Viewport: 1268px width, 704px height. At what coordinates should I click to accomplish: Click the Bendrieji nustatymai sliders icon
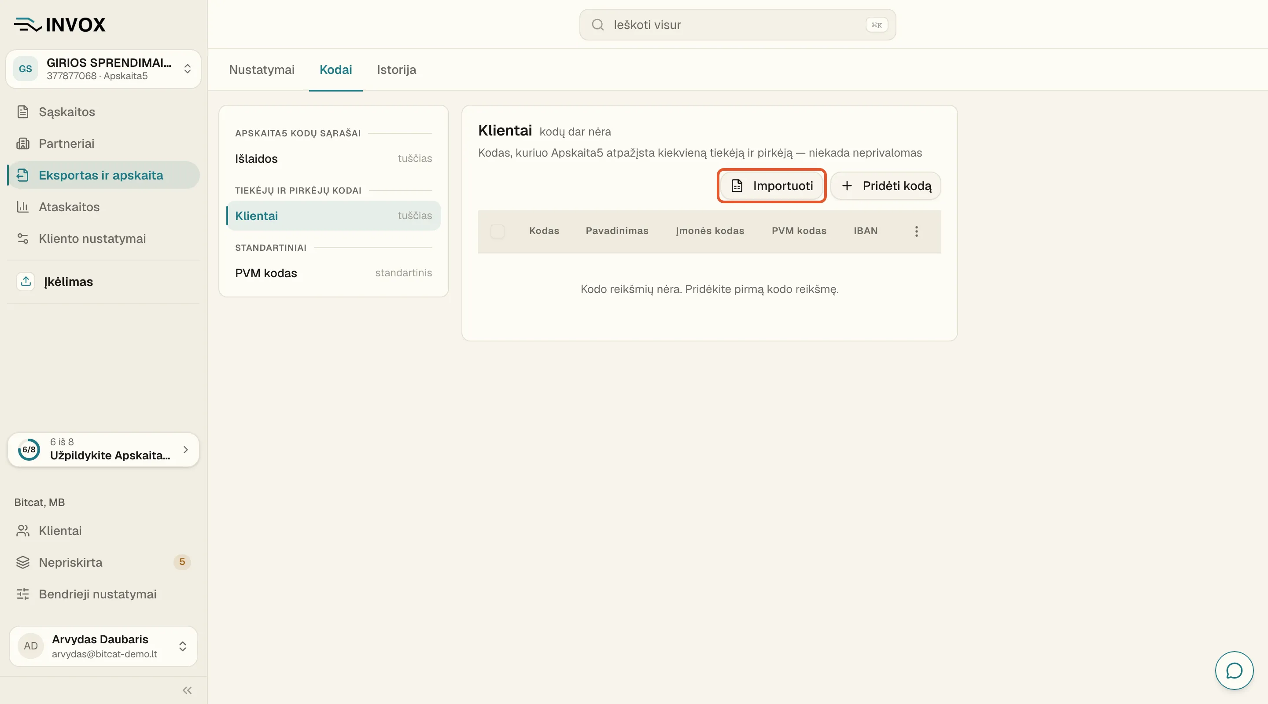click(x=22, y=594)
